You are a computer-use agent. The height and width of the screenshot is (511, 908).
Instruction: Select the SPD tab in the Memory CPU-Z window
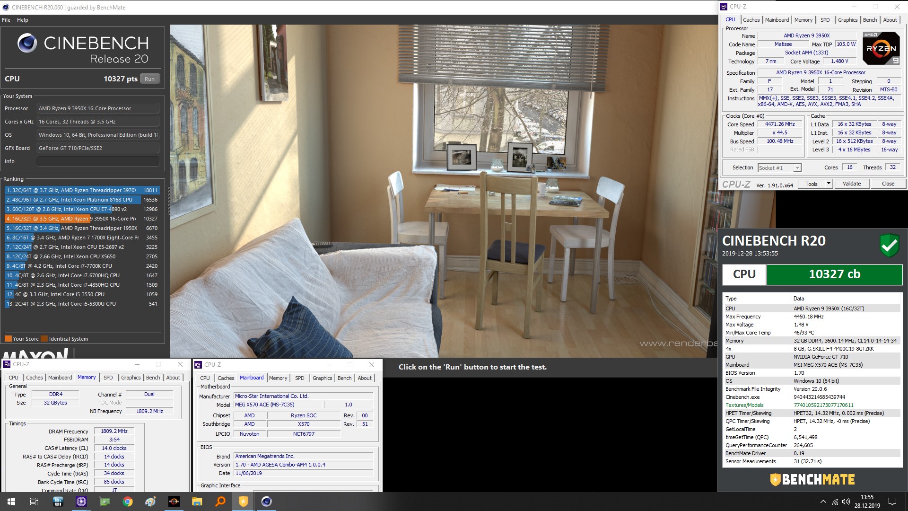pyautogui.click(x=108, y=378)
